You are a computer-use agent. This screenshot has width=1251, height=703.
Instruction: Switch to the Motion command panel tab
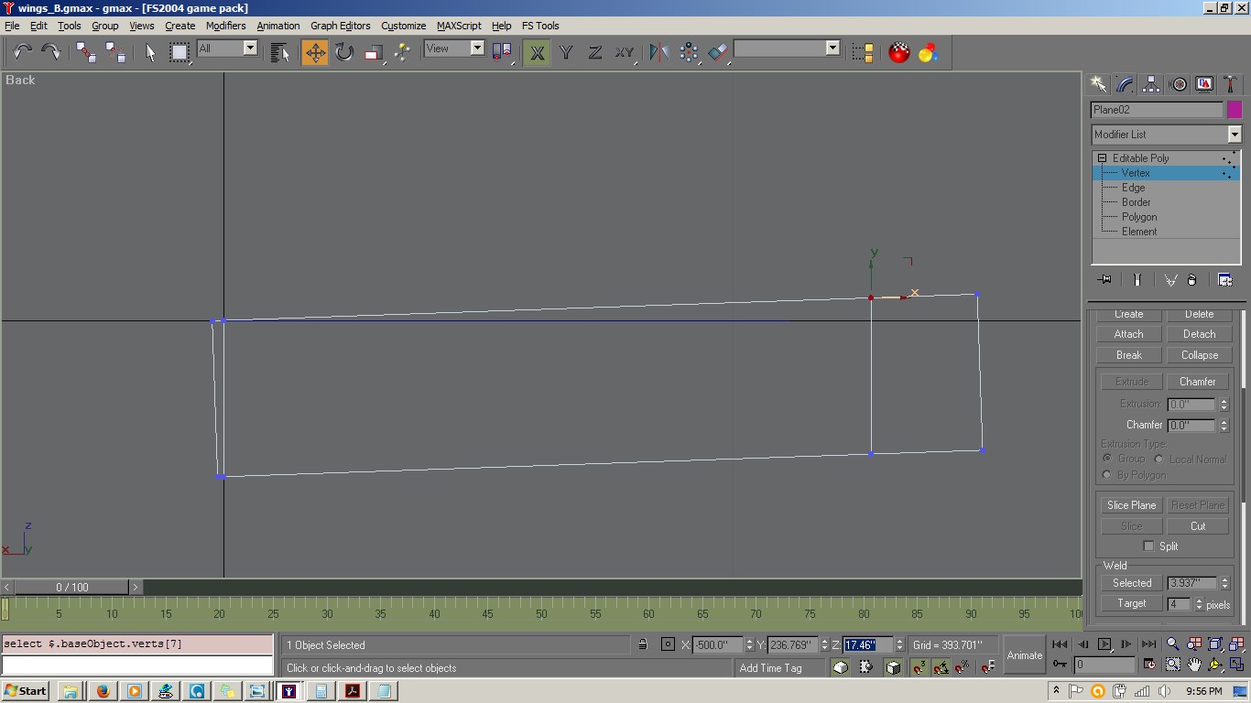[1179, 84]
